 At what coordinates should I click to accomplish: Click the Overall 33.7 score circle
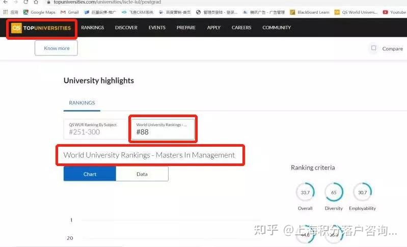pyautogui.click(x=305, y=193)
